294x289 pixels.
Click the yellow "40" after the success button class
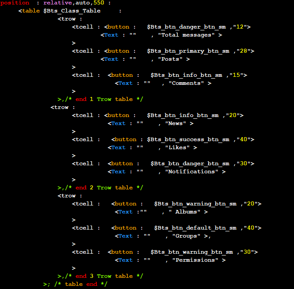tap(244, 140)
